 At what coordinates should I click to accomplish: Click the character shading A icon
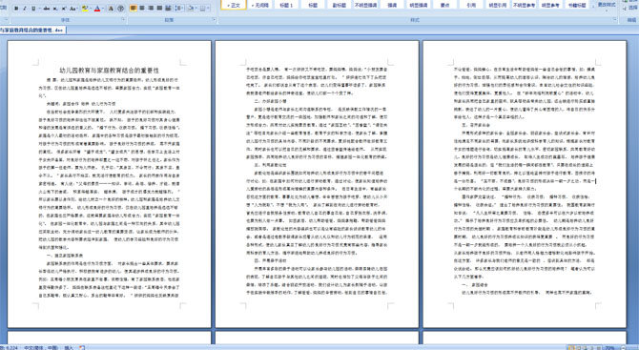[x=111, y=9]
